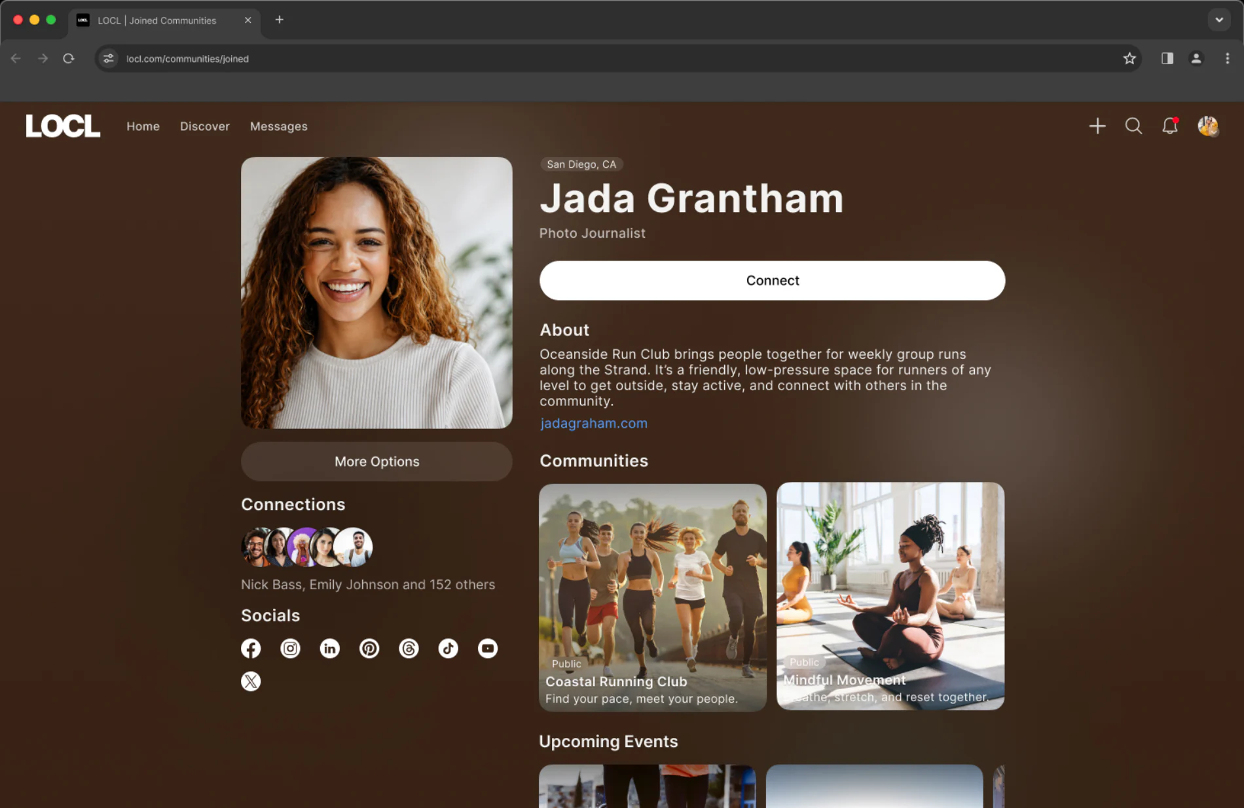Open the Coastal Running Club community card
The width and height of the screenshot is (1244, 808).
pyautogui.click(x=653, y=597)
